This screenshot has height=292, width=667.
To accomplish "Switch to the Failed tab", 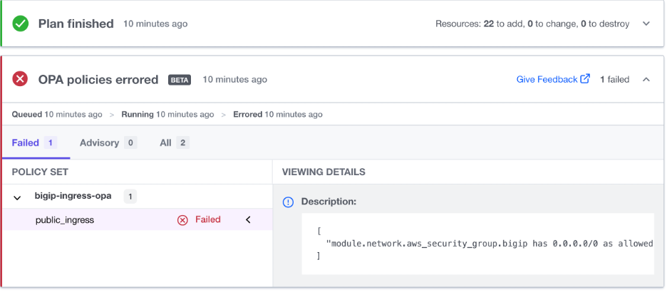I will click(x=26, y=142).
